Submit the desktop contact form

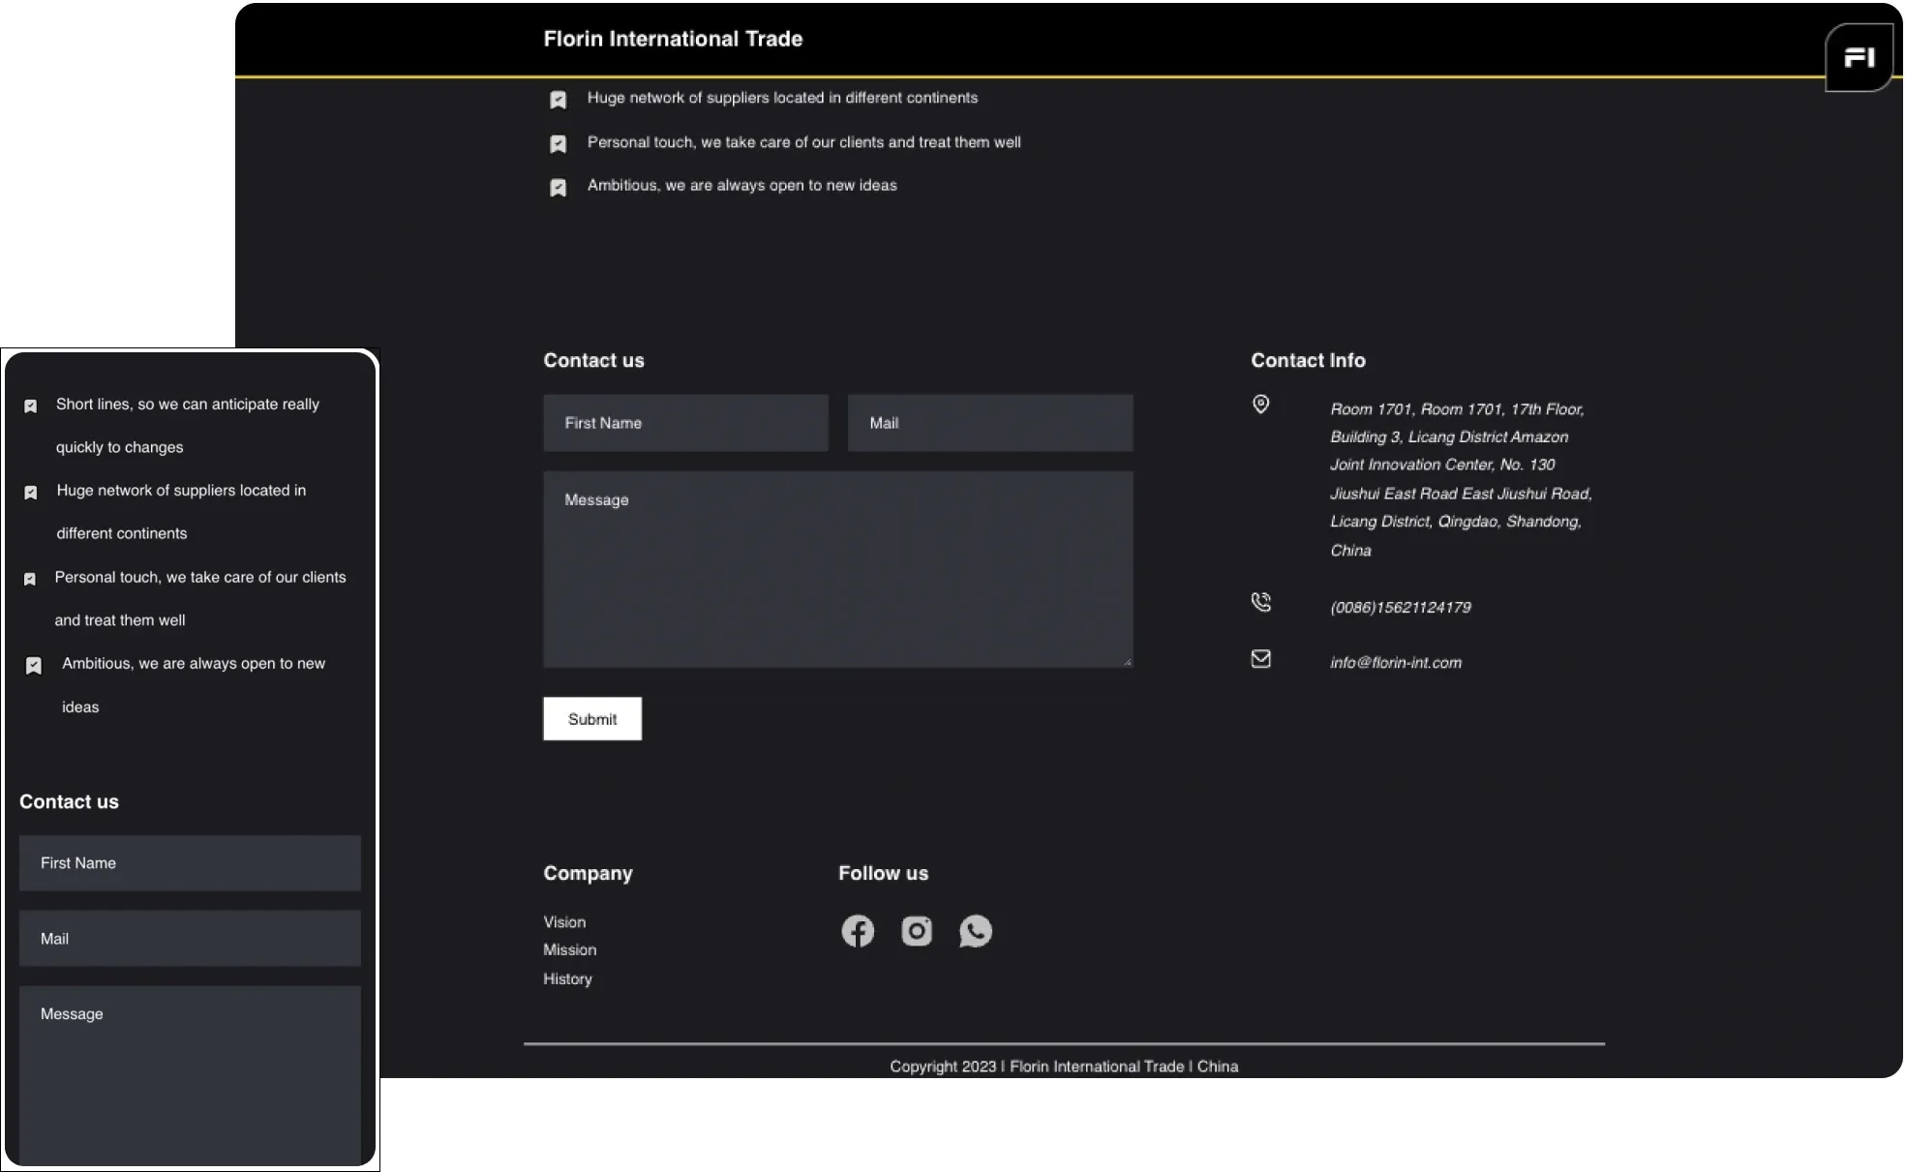(592, 719)
